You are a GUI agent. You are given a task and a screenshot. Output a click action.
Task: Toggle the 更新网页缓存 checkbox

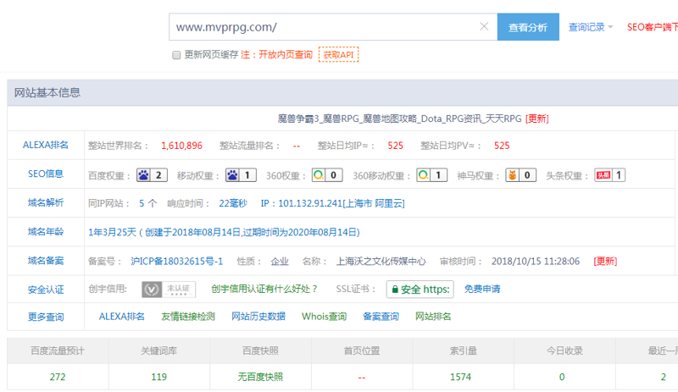[x=176, y=55]
